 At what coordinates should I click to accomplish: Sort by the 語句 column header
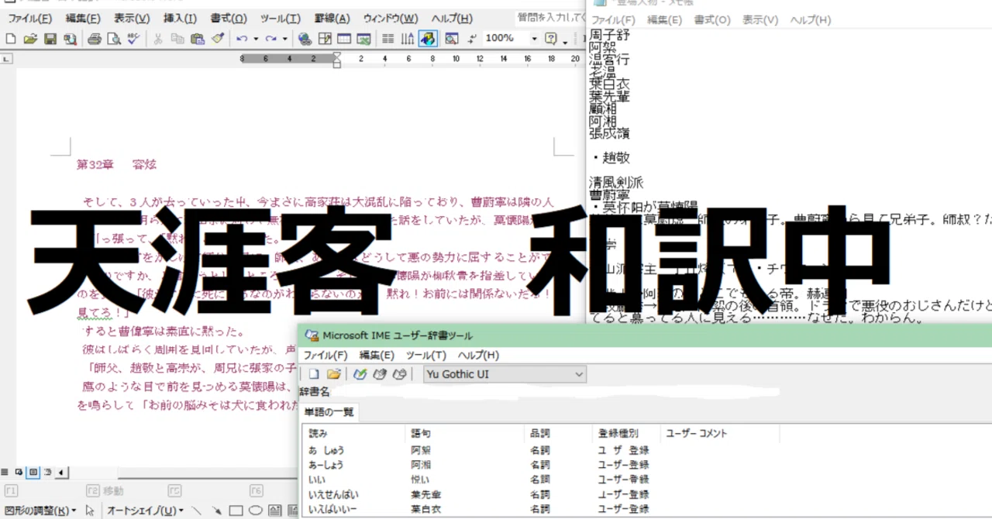pos(464,434)
